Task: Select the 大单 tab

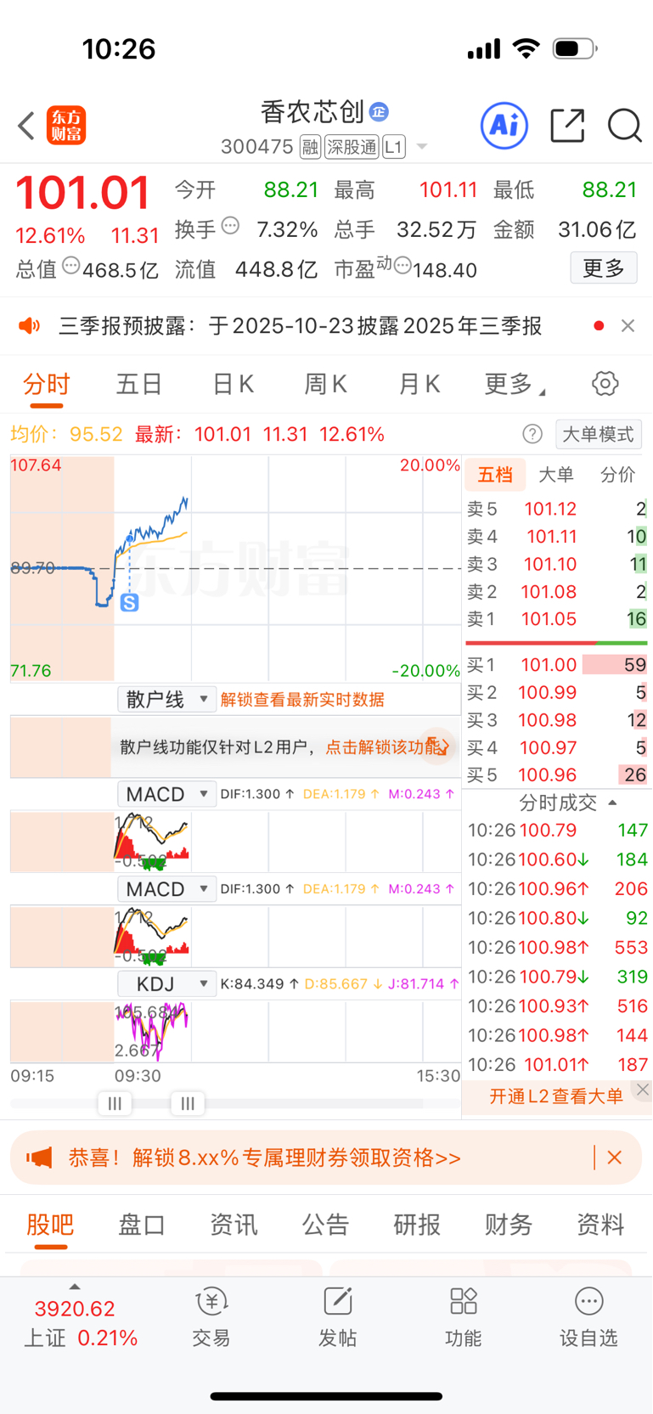Action: (x=556, y=475)
